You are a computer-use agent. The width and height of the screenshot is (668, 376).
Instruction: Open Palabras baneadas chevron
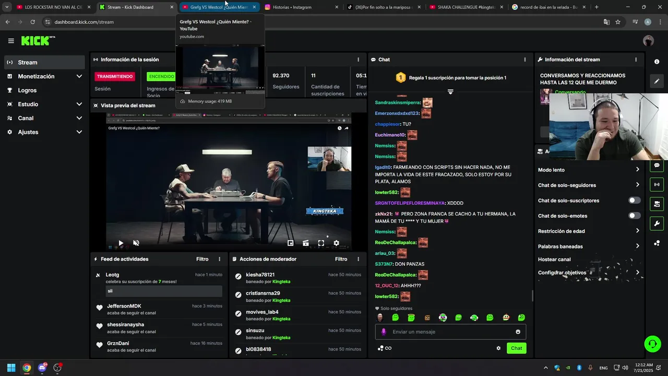point(637,246)
